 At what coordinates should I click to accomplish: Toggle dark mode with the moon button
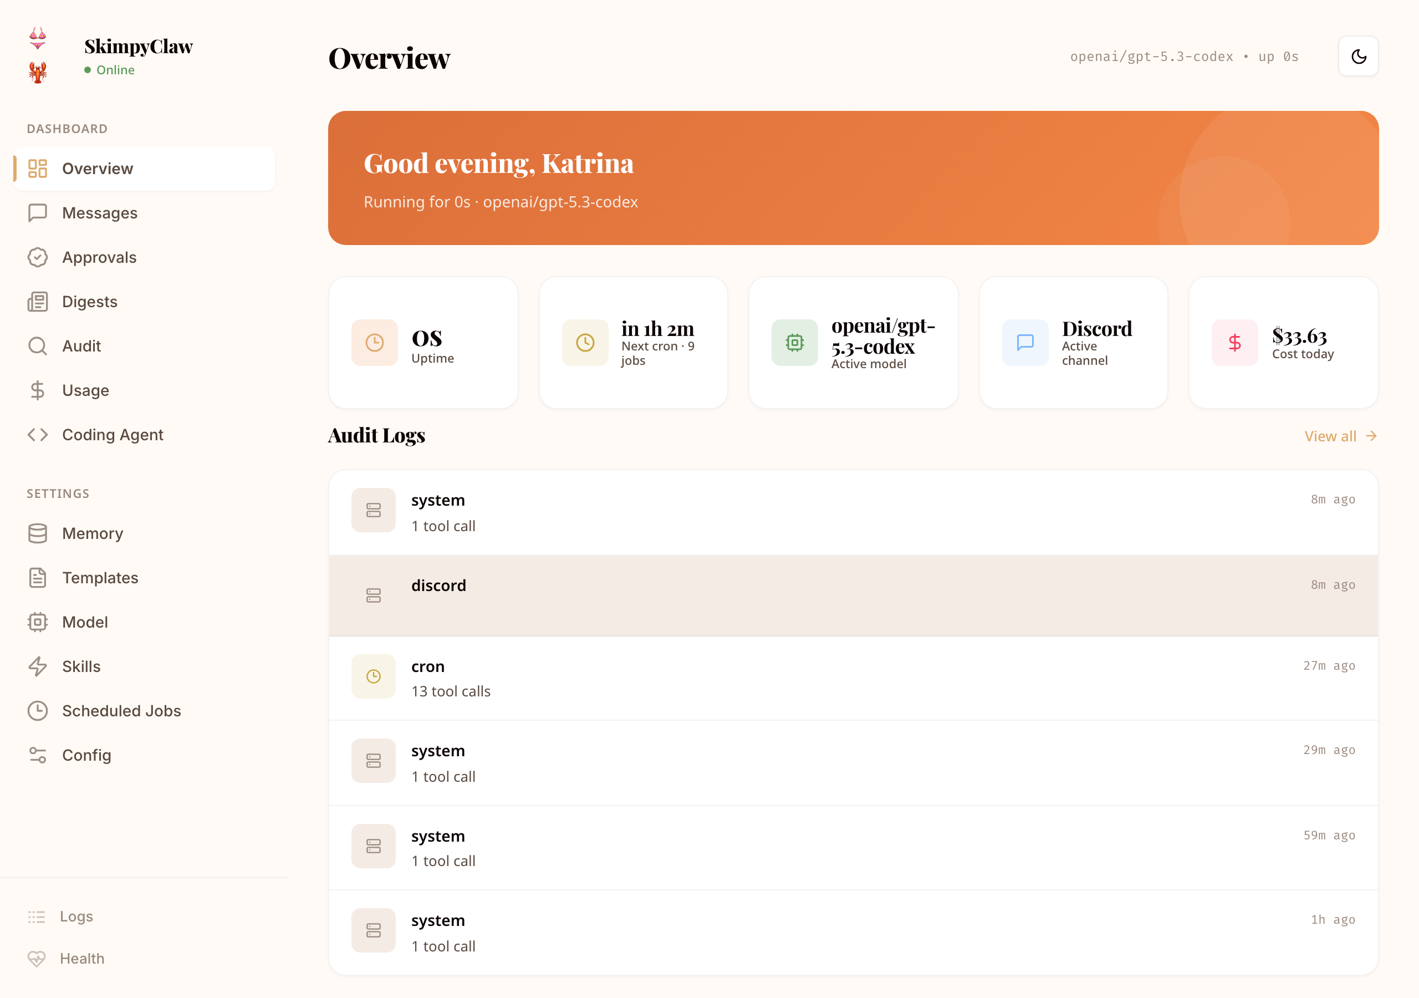(x=1358, y=56)
